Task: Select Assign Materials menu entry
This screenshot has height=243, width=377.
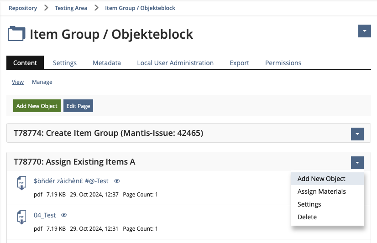Action: coord(321,191)
